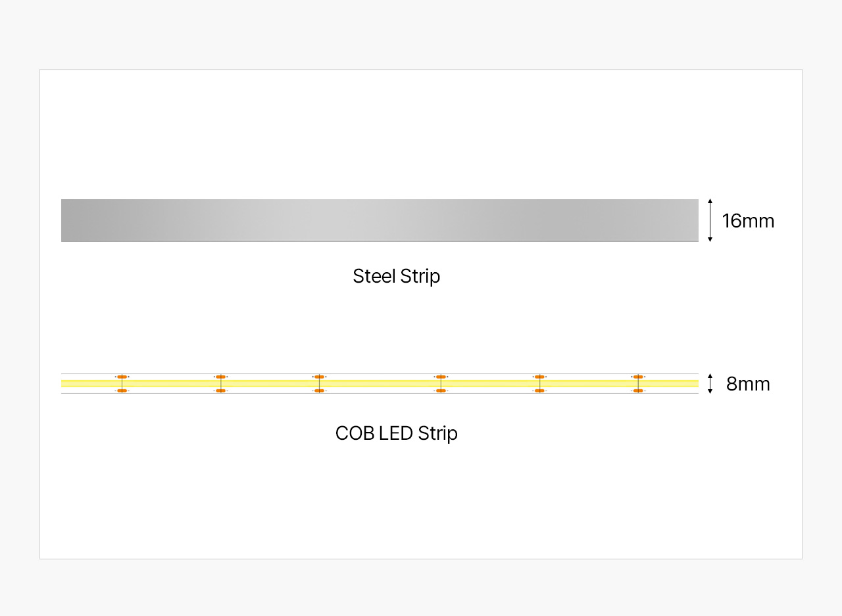Click the upper arrowhead of the 16mm arrow
Screen dimensions: 842x616
pos(710,201)
